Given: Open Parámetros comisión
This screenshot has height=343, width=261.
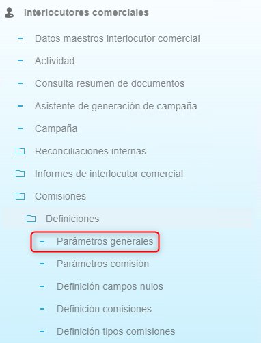Looking at the screenshot, I should point(102,264).
